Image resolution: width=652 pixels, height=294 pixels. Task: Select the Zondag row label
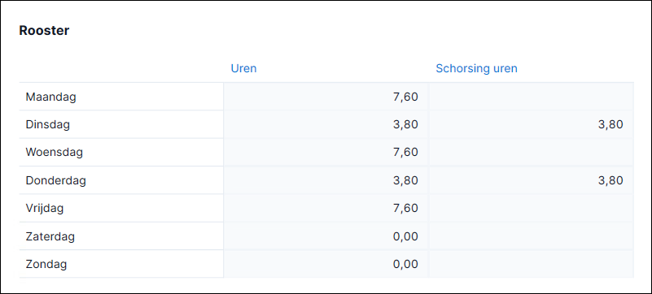click(x=46, y=265)
